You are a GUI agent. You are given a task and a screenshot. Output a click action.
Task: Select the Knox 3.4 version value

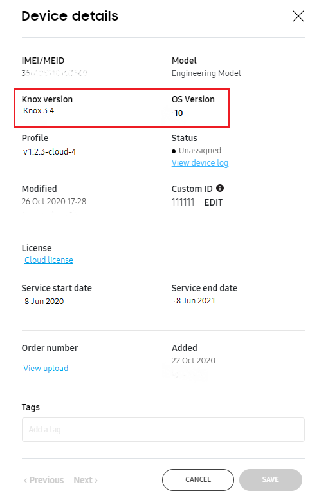[39, 111]
